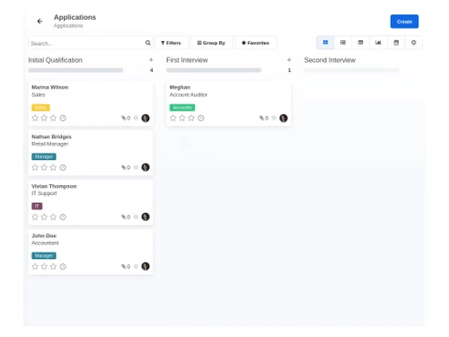Open activity clock on John Doe card
This screenshot has height=337, width=449.
pos(63,266)
